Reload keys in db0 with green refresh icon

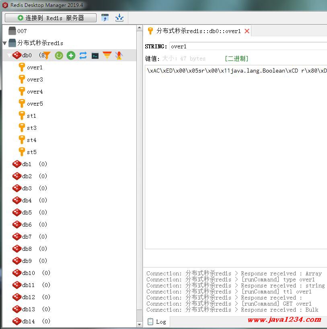(x=59, y=56)
